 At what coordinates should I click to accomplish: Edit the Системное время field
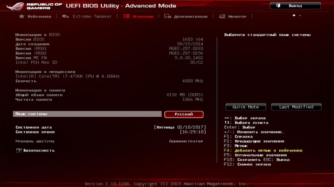point(193,132)
